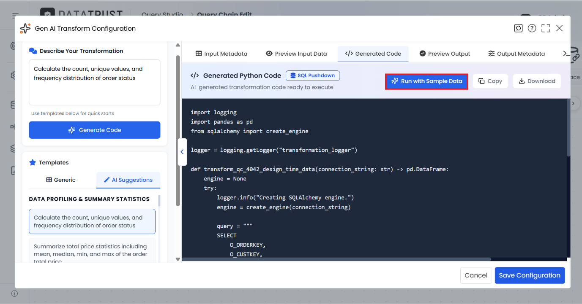Collapse the left panel with the chevron handle

182,152
